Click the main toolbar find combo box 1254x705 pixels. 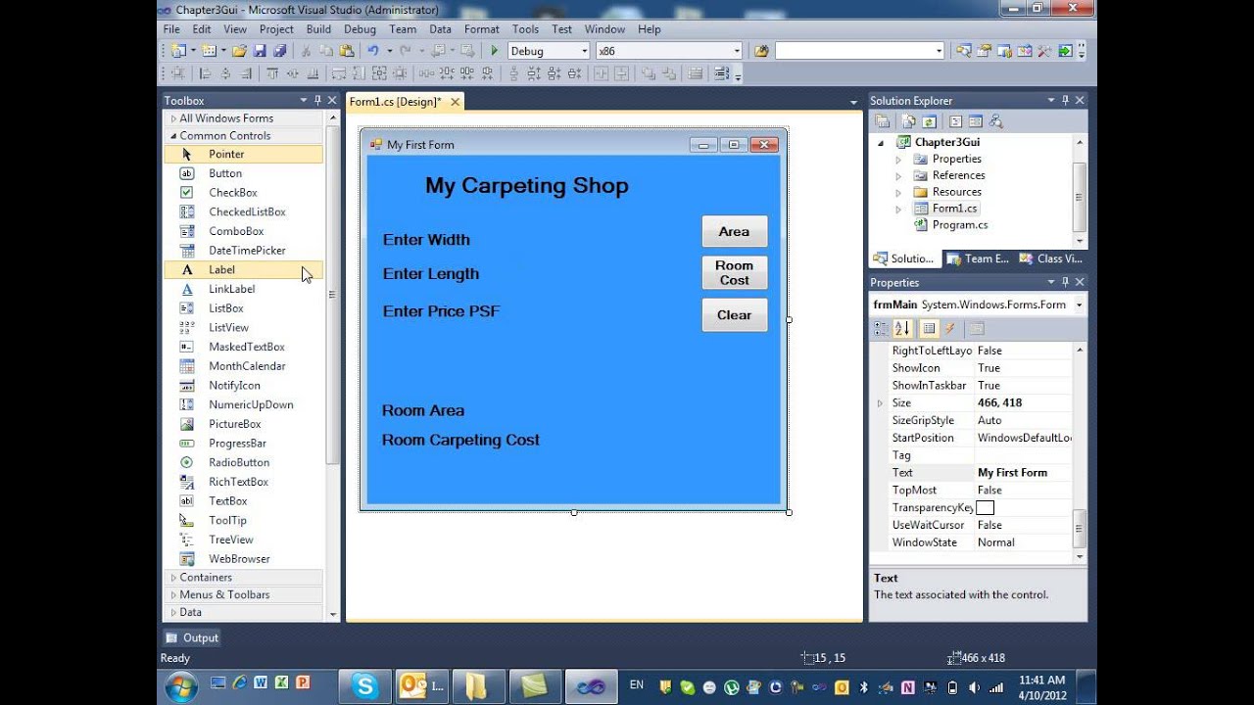coord(859,51)
